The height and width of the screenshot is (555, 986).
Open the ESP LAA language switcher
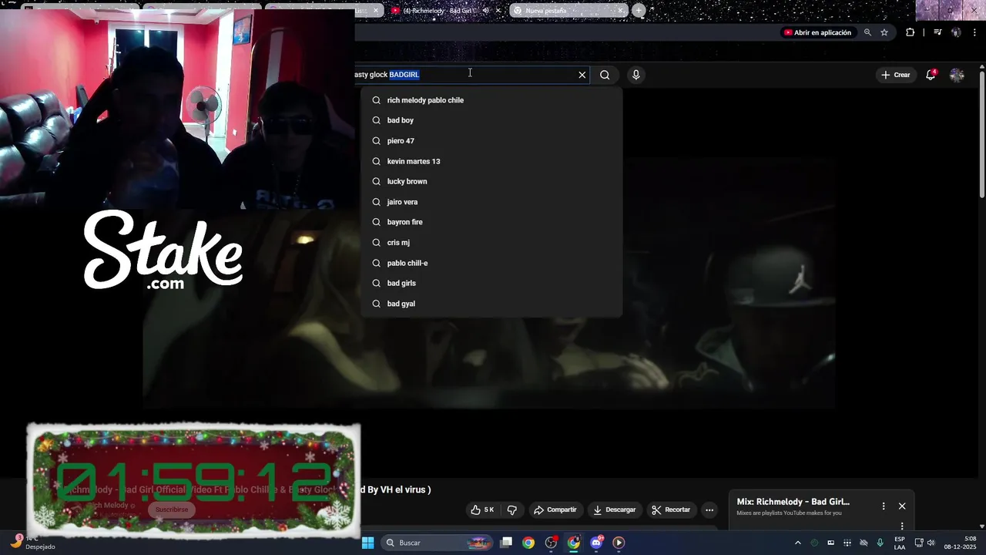click(899, 543)
